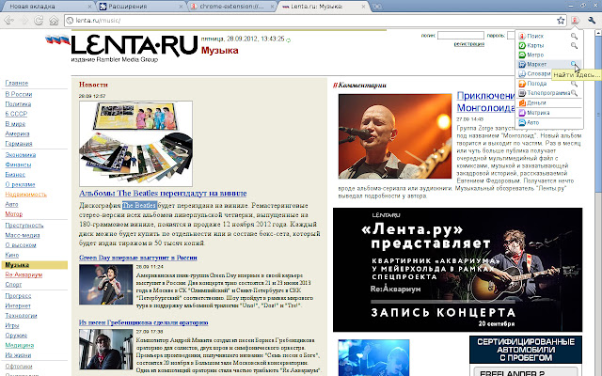602x376 pixels.
Task: Open the Интернет section
Action: 18,305
